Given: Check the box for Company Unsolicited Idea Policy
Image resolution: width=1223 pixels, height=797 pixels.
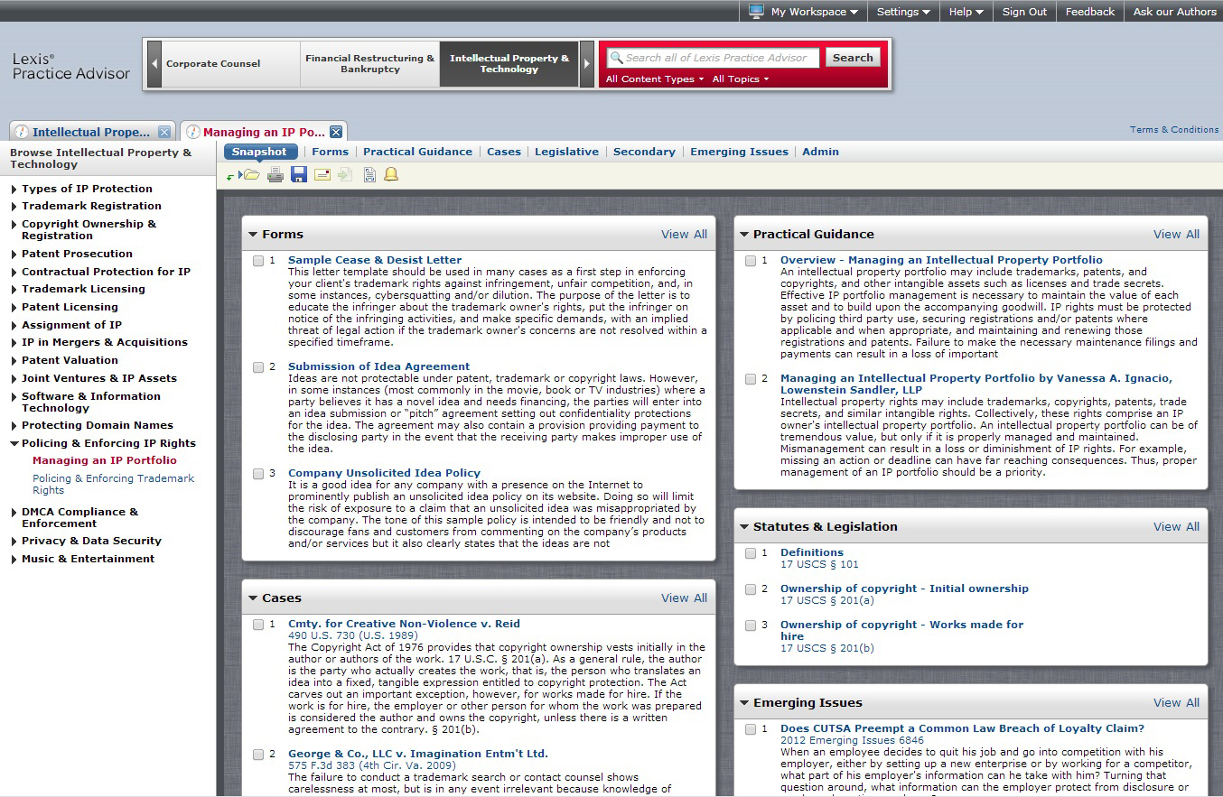Looking at the screenshot, I should [258, 474].
